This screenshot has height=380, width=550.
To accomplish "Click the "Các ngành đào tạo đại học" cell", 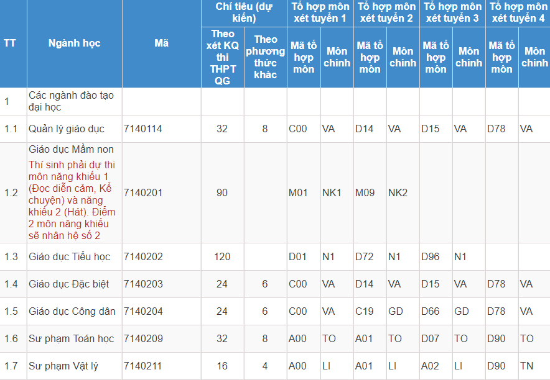I will click(x=72, y=101).
